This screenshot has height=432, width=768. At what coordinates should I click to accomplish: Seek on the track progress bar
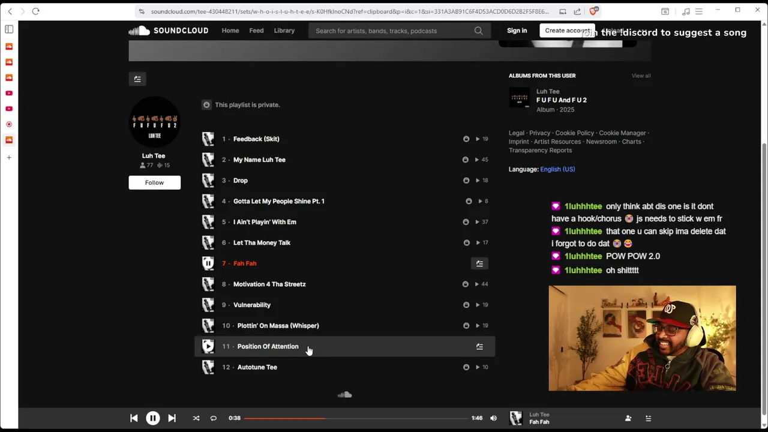tap(356, 418)
